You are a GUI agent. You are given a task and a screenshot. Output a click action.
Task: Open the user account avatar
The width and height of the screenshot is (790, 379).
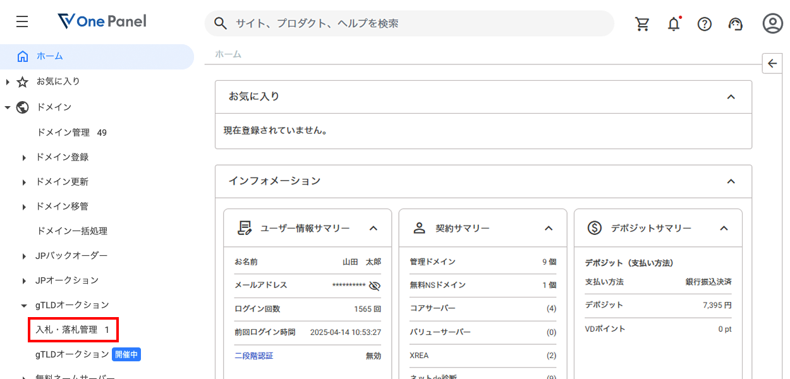coord(772,23)
